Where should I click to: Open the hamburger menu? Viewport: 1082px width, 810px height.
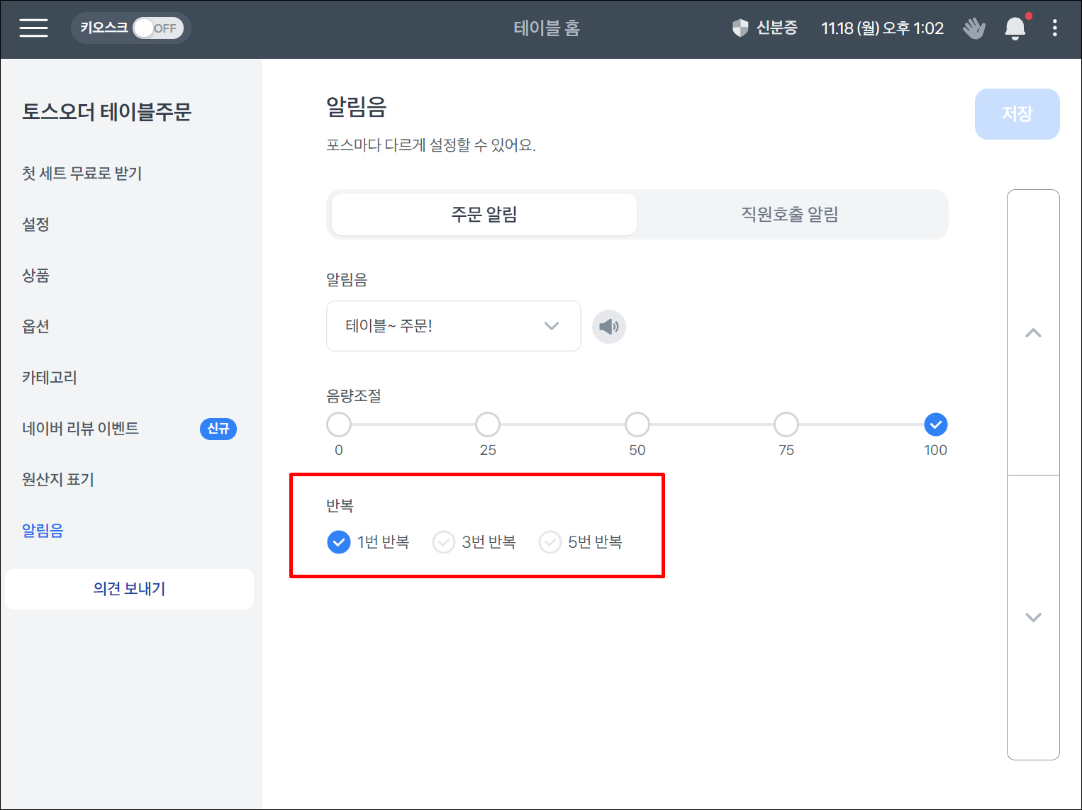click(x=33, y=28)
